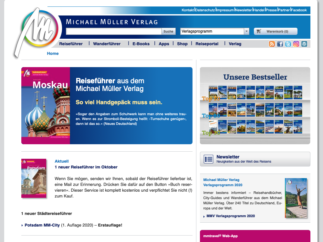Screen dimensions: 323x242
Task: Open the MMV Verlagsprogramm 2020 link
Action: [231, 216]
